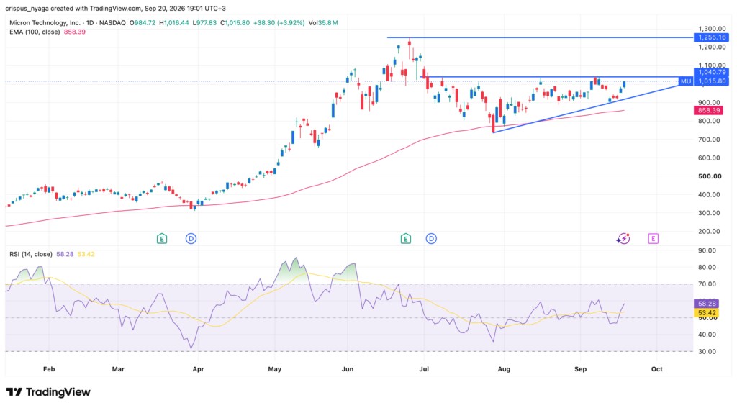Click the May label on the time axis

coord(274,369)
